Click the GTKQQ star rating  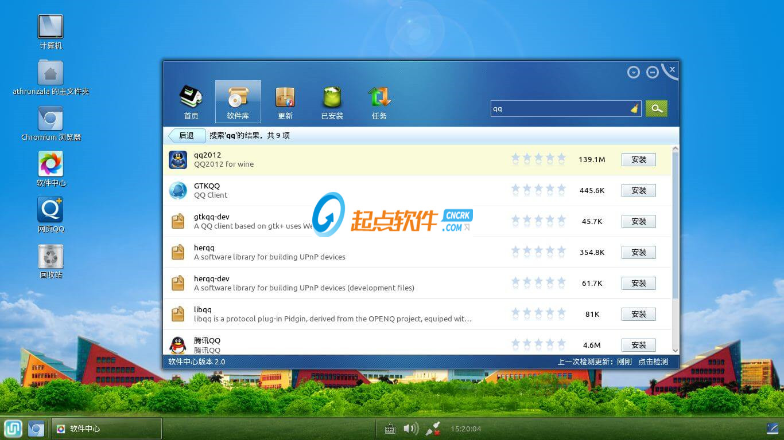[x=538, y=190]
